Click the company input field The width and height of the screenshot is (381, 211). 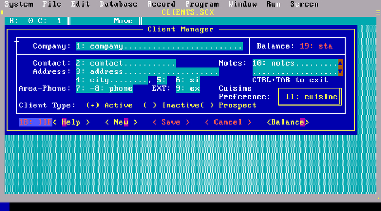pyautogui.click(x=159, y=46)
